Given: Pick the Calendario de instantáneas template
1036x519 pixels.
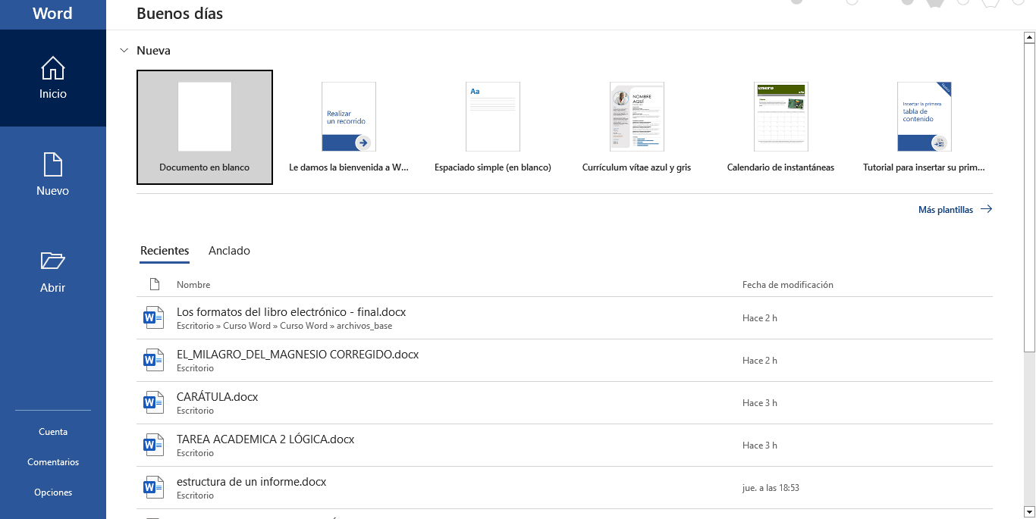Looking at the screenshot, I should (780, 127).
